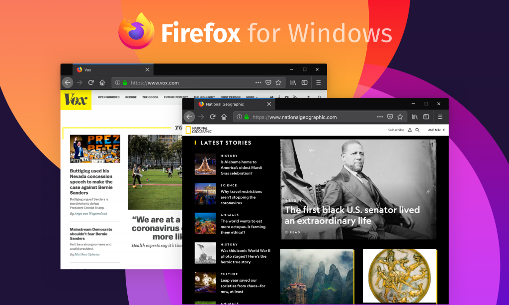Screen dimensions: 509x305
Task: Open Iwo Jima flag thumbnail
Action: click(x=205, y=253)
